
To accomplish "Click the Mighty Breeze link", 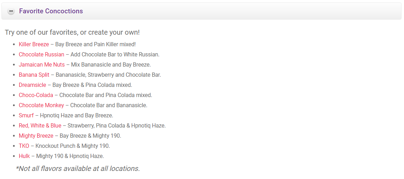I will [x=36, y=136].
